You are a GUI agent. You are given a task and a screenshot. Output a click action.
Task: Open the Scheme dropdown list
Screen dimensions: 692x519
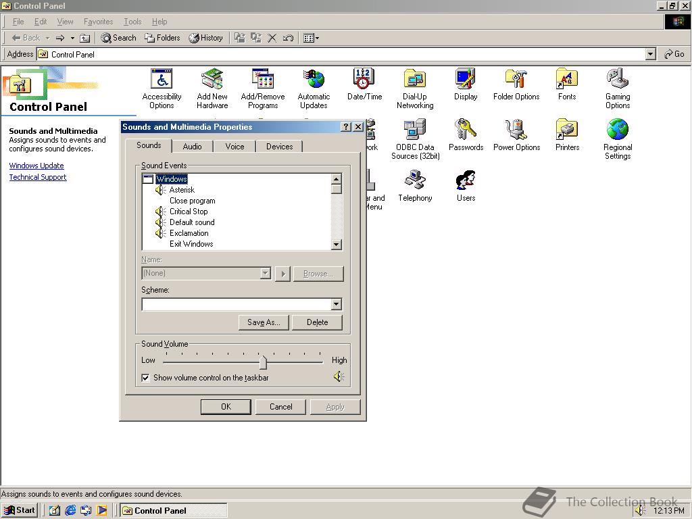pos(337,304)
